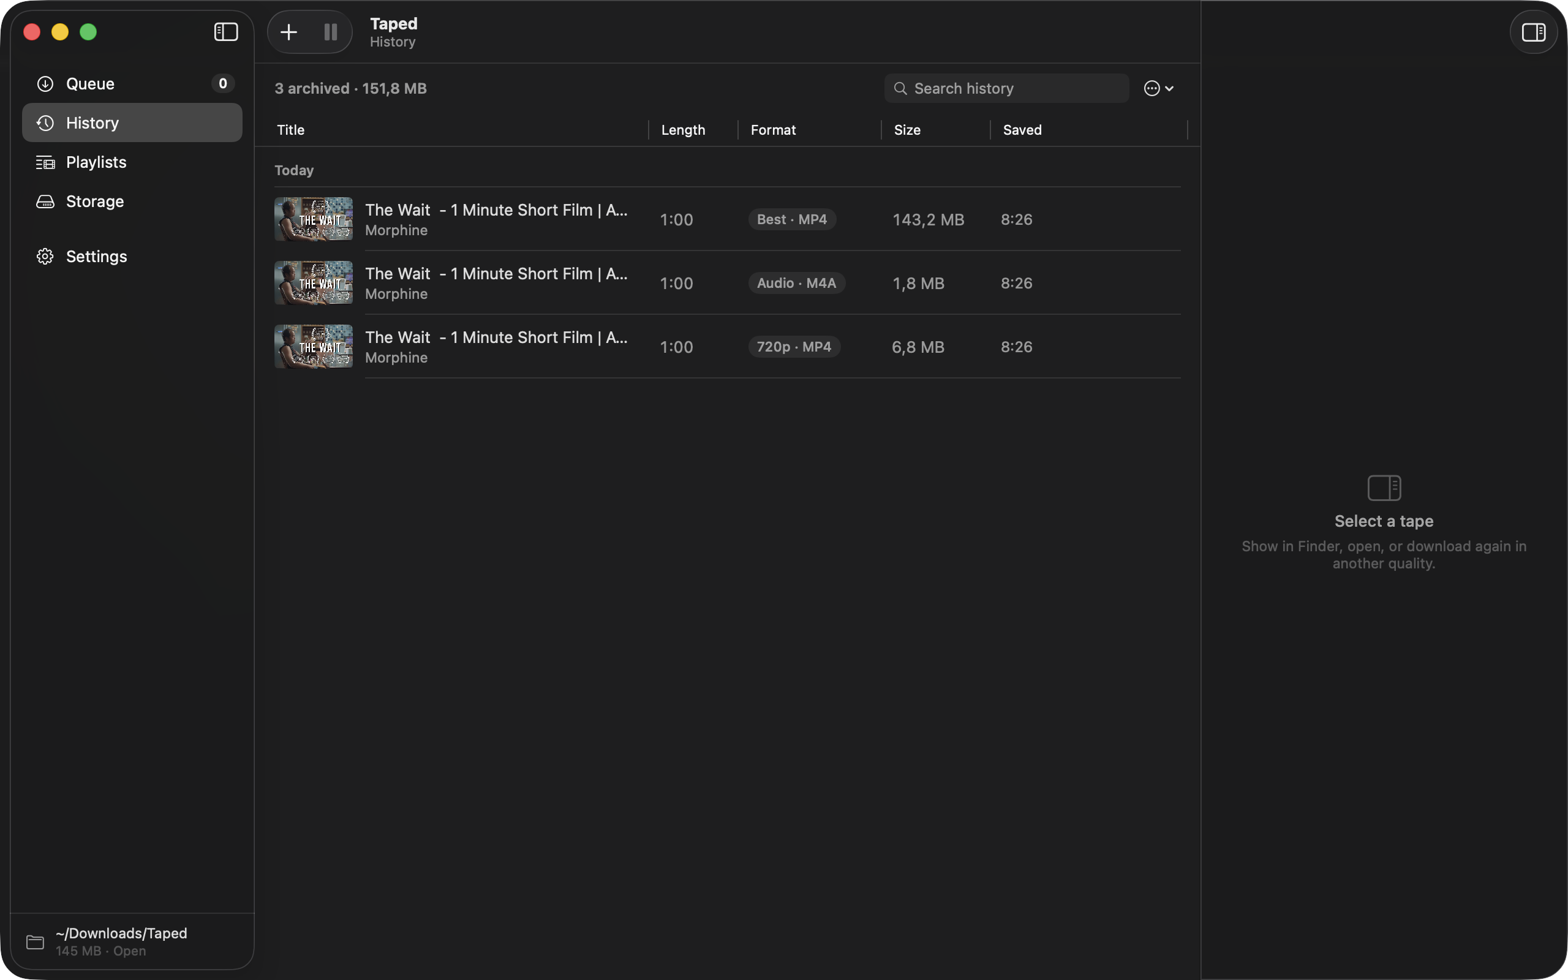Open Storage in the sidebar

[x=132, y=201]
